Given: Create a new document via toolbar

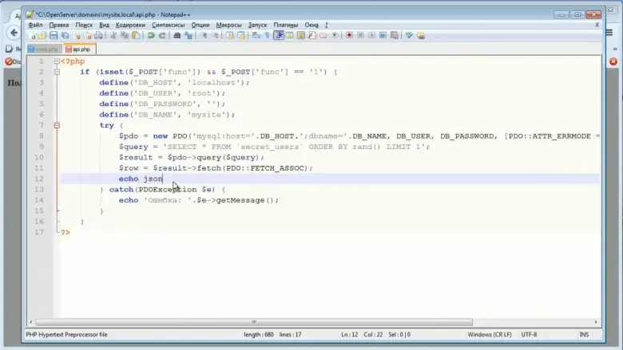Looking at the screenshot, I should click(x=32, y=36).
